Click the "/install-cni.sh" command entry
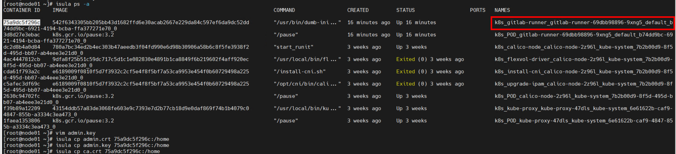 [299, 72]
